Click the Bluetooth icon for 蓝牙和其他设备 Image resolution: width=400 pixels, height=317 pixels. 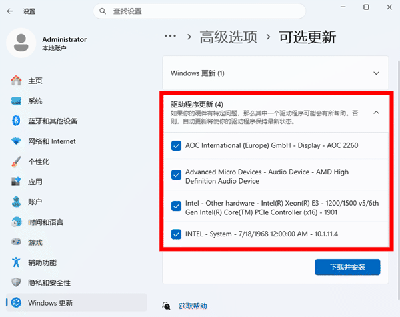16,121
